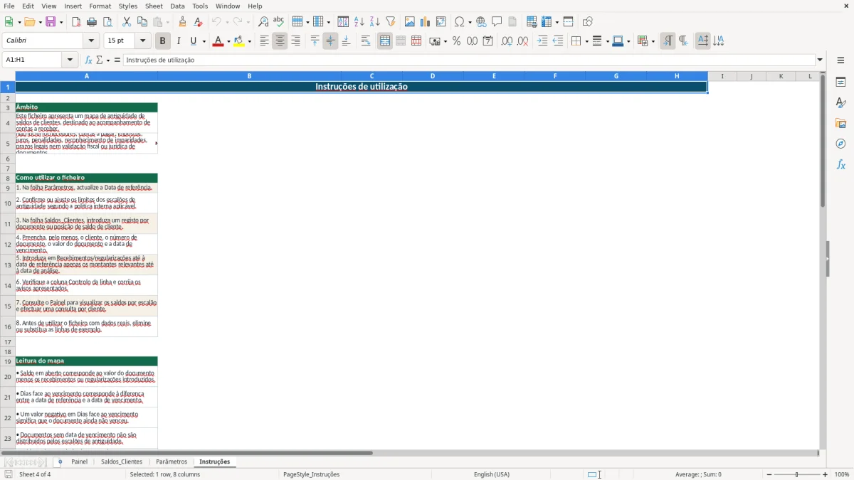Format as percent

[x=456, y=41]
